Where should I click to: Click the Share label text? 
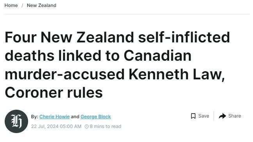tap(235, 116)
